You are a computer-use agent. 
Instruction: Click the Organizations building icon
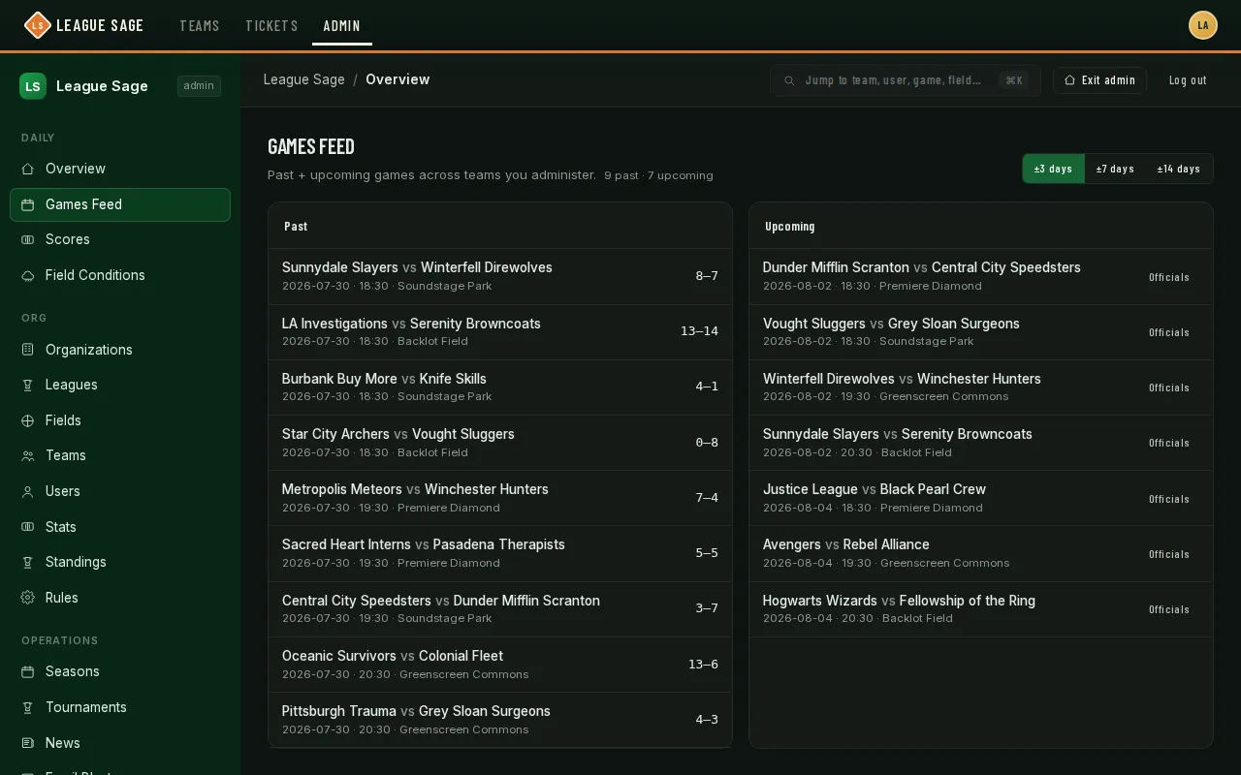click(28, 350)
